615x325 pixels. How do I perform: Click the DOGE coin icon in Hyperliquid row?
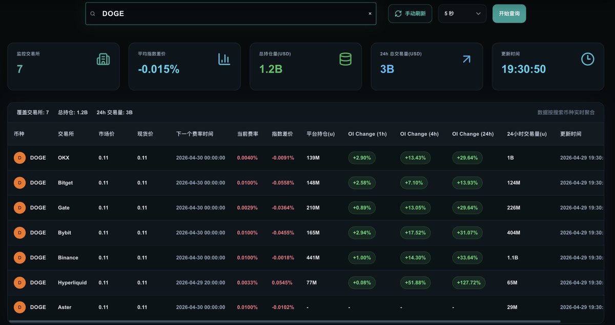click(19, 282)
